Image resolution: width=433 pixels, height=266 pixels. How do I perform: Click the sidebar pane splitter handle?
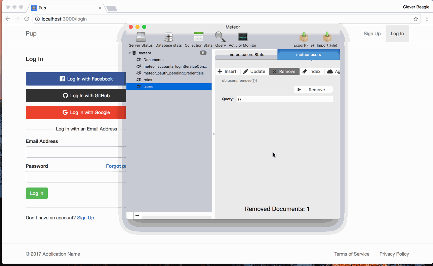click(x=213, y=134)
